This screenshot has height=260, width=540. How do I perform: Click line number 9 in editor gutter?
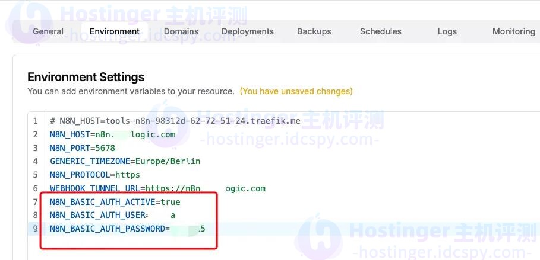(x=36, y=229)
